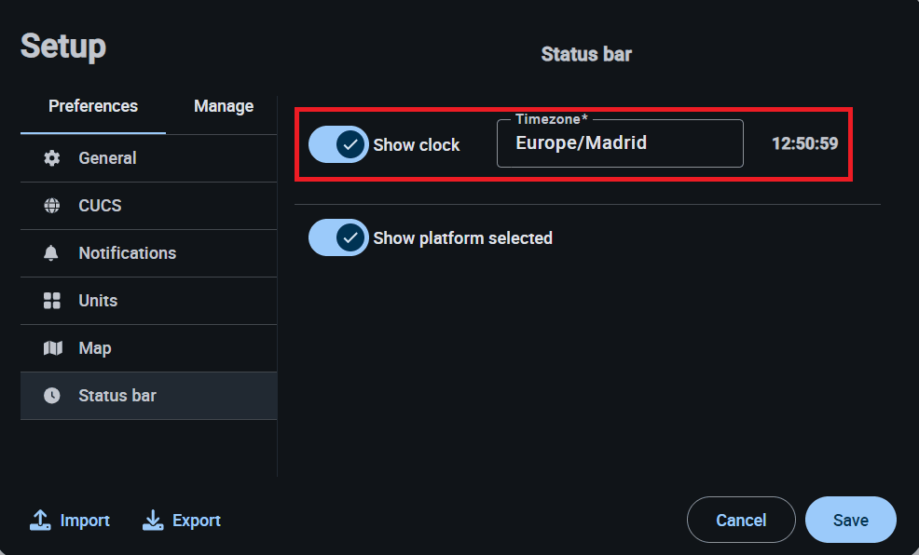
Task: Click the Status bar clock icon
Action: pos(52,396)
